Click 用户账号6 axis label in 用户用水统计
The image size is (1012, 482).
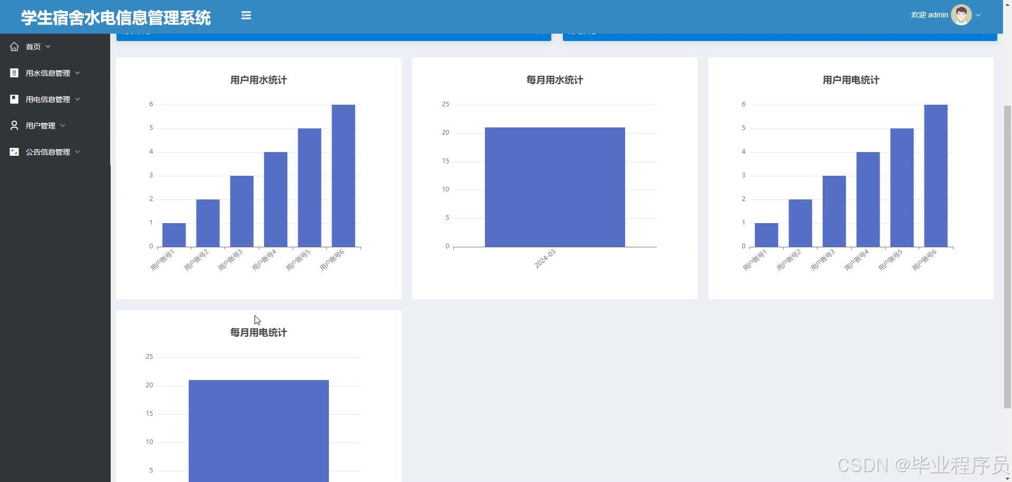coord(332,260)
